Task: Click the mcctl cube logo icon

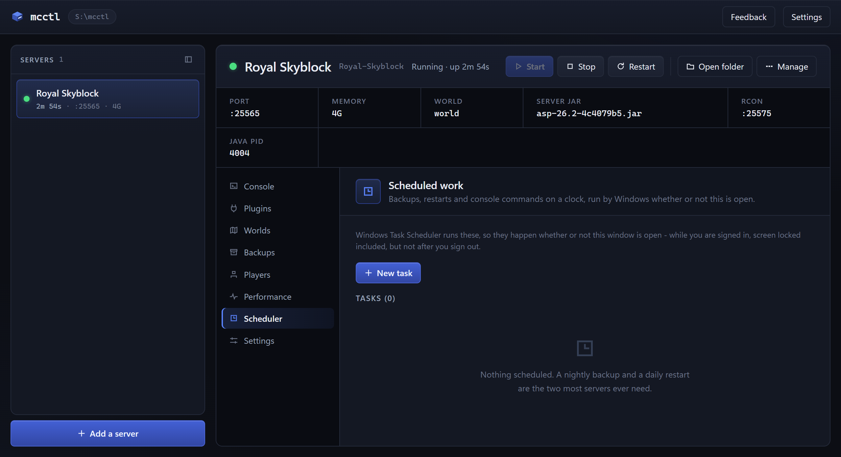Action: coord(17,16)
